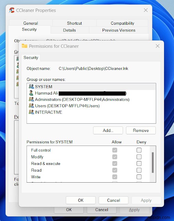Select Security tab in Permissions dialog
Screen dimensions: 174x221
coord(31,58)
